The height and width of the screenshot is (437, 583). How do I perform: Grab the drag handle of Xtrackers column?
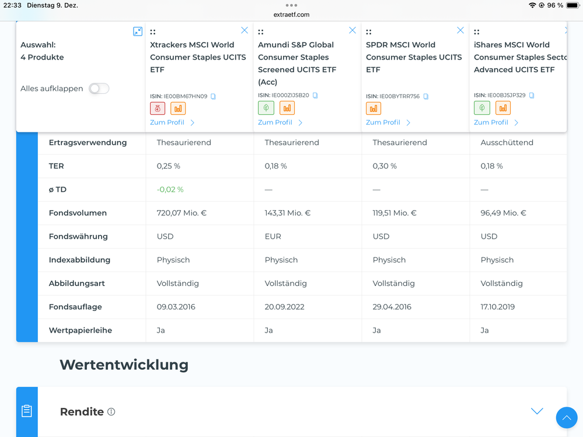(x=153, y=32)
